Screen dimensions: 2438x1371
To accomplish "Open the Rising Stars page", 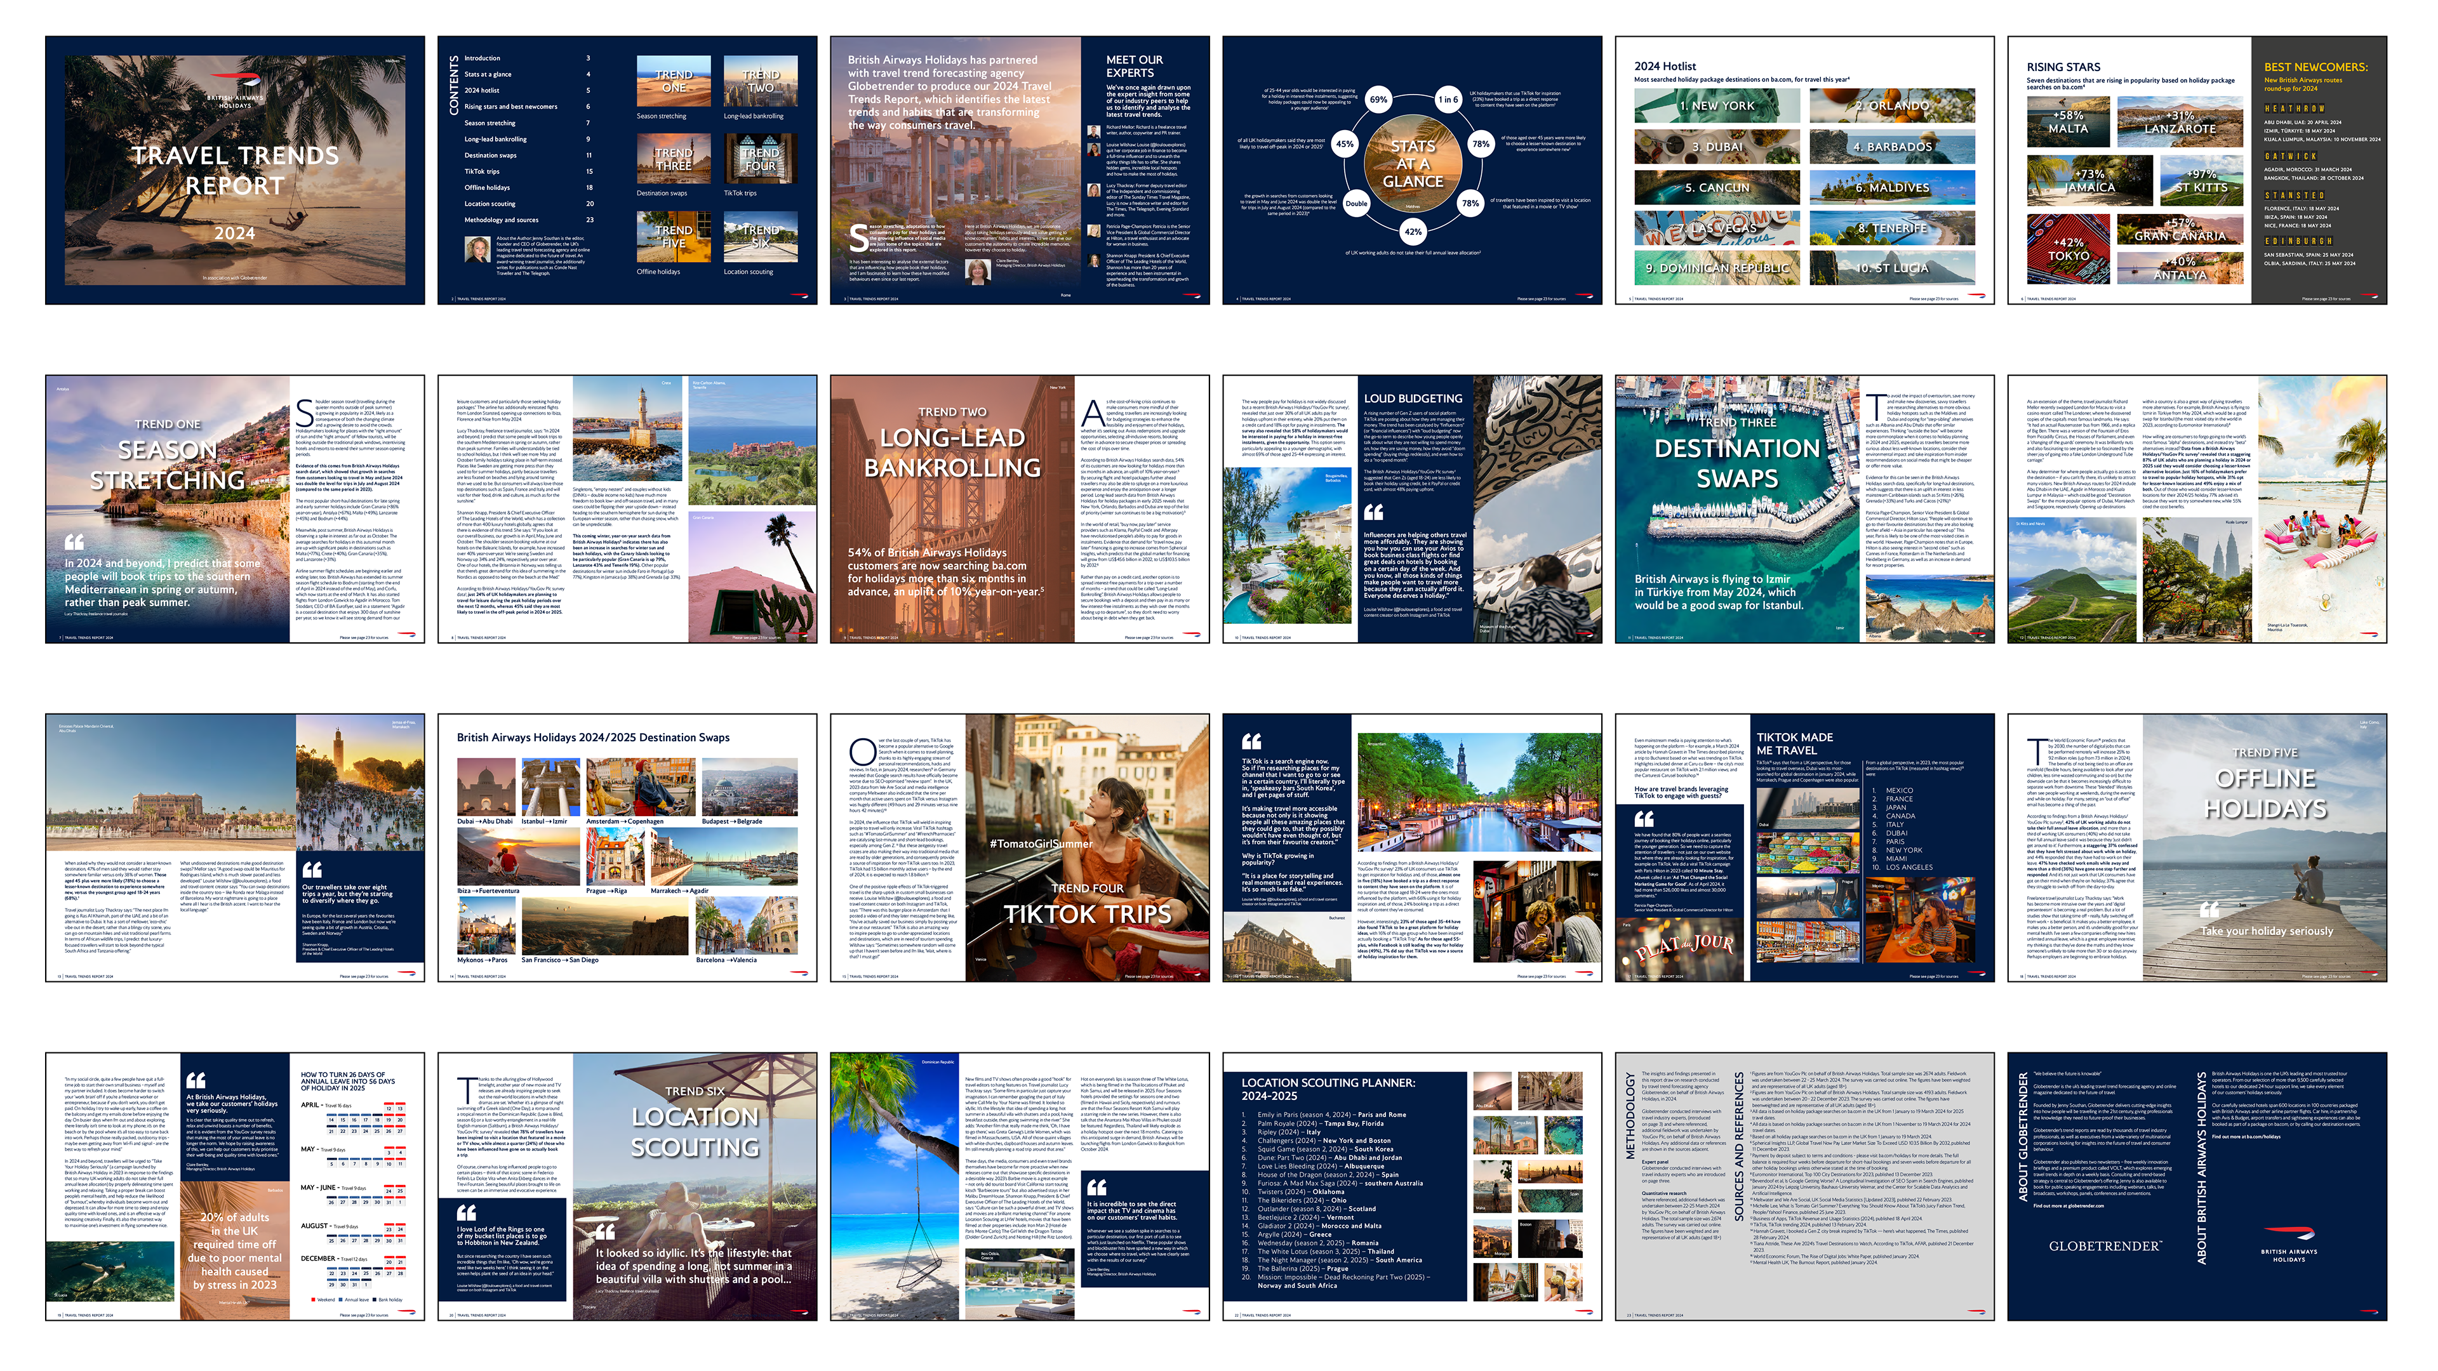I will coord(2197,170).
